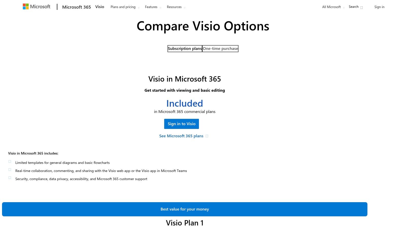406x228 pixels.
Task: Select the Subscription plans tab
Action: [185, 48]
